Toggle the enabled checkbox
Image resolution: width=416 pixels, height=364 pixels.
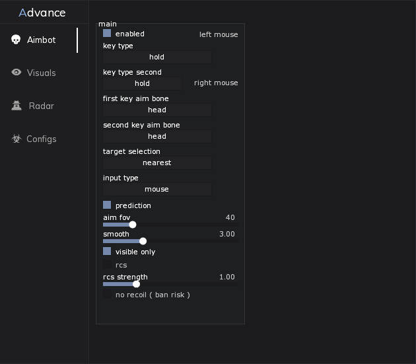107,33
